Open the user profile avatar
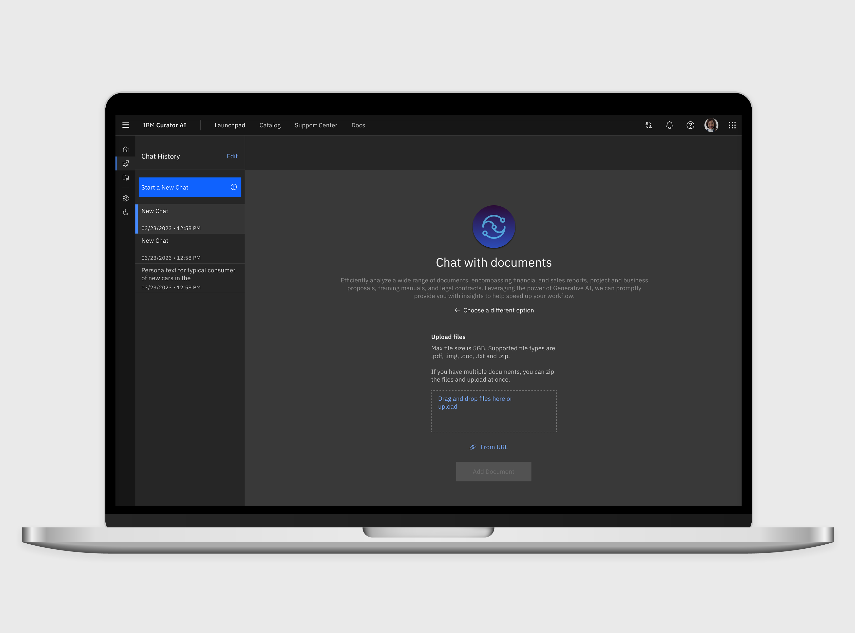Image resolution: width=855 pixels, height=633 pixels. 711,125
